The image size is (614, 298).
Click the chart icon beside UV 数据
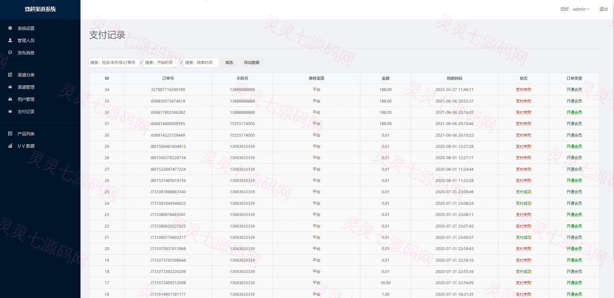coord(10,146)
